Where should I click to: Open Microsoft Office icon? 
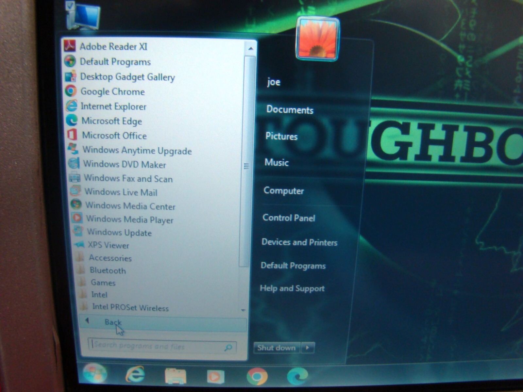[x=72, y=134]
